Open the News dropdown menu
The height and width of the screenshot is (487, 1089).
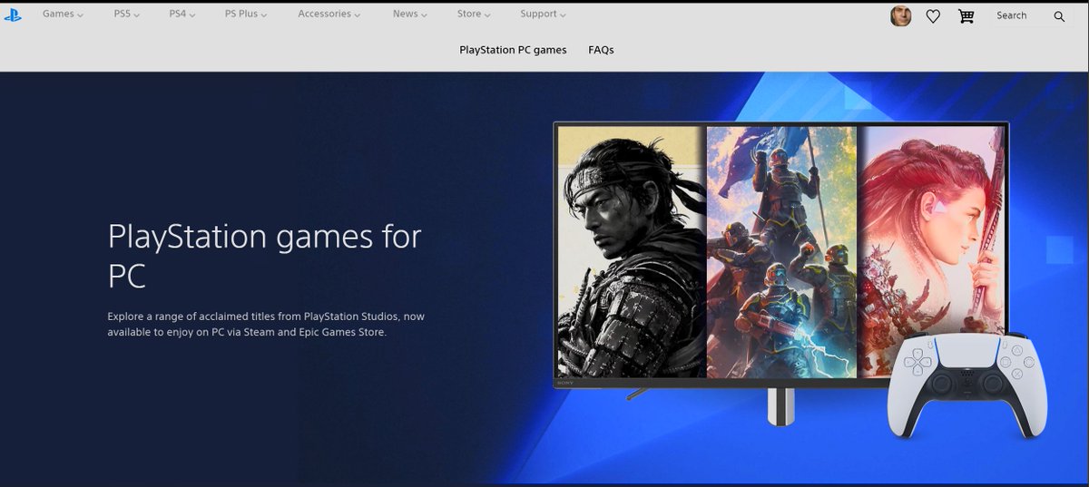[x=410, y=15]
